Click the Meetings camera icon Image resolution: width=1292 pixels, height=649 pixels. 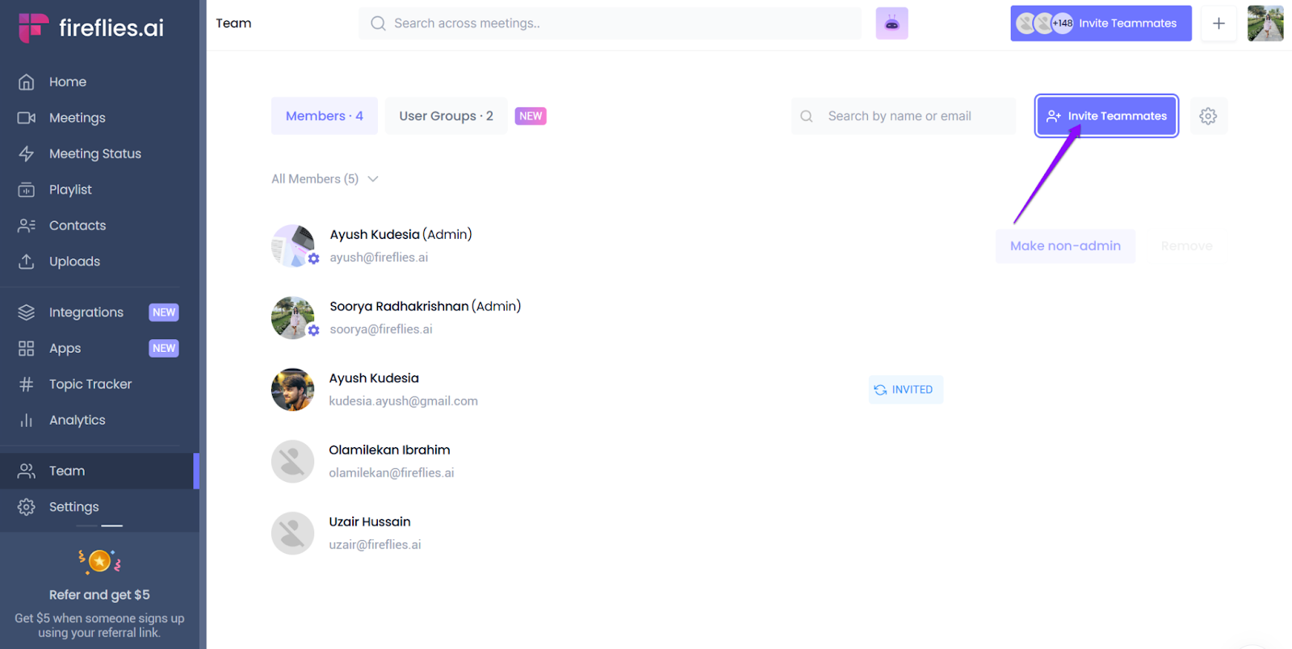coord(27,118)
